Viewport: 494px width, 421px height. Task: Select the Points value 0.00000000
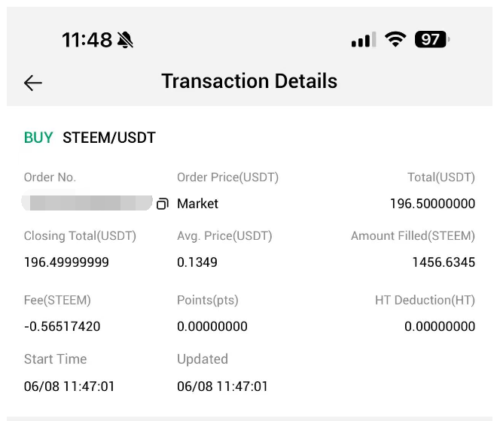click(x=212, y=326)
